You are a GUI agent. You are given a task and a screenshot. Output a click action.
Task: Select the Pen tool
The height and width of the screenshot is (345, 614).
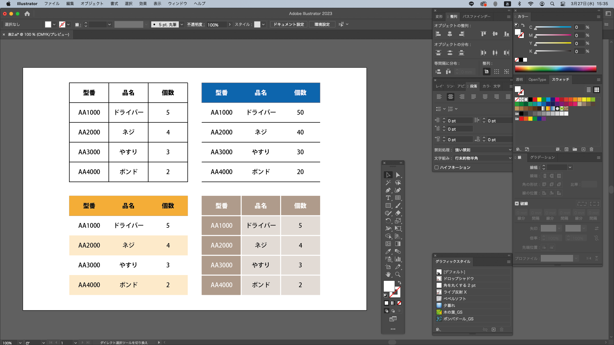point(388,190)
